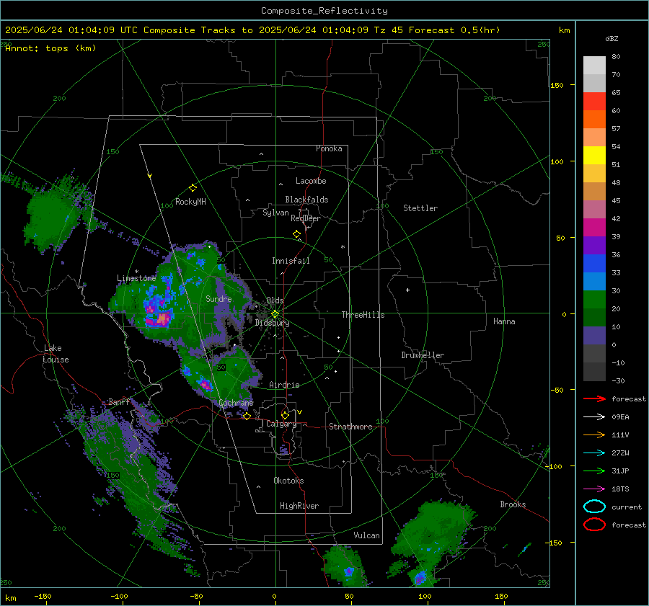Click the Limestone label
649x606 pixels.
[x=136, y=278]
